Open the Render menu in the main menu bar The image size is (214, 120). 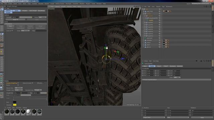point(47,4)
